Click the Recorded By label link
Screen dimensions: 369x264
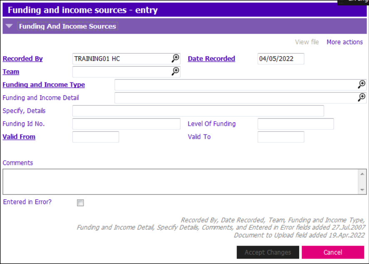[22, 59]
